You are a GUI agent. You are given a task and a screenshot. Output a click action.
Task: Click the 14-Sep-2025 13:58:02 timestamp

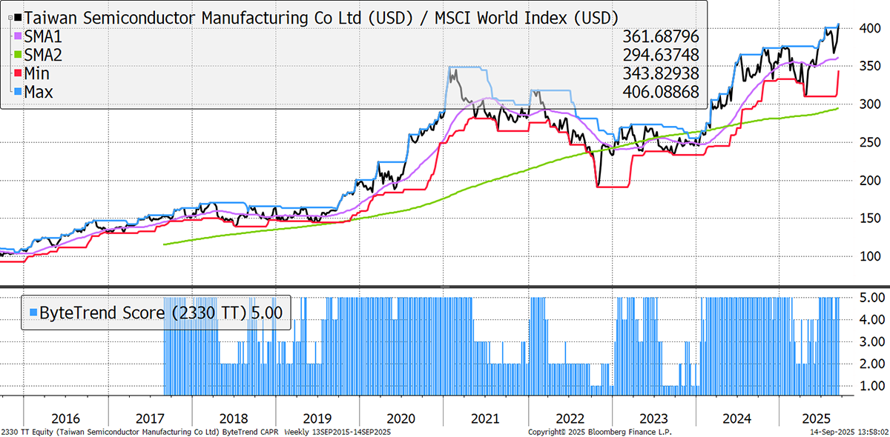849,431
